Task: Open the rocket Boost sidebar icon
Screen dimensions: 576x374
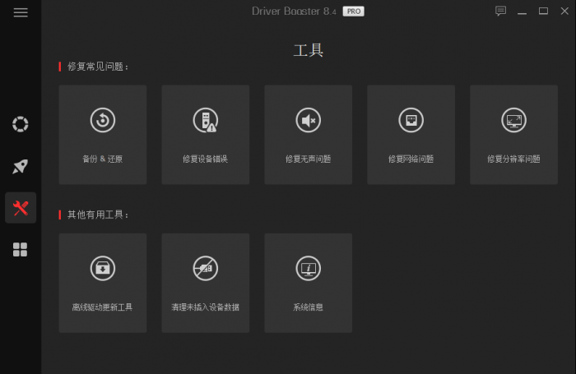Action: [x=21, y=166]
